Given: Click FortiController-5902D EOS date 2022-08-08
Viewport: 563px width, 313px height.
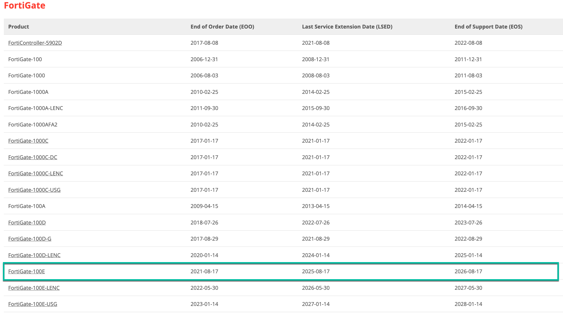Looking at the screenshot, I should (468, 43).
